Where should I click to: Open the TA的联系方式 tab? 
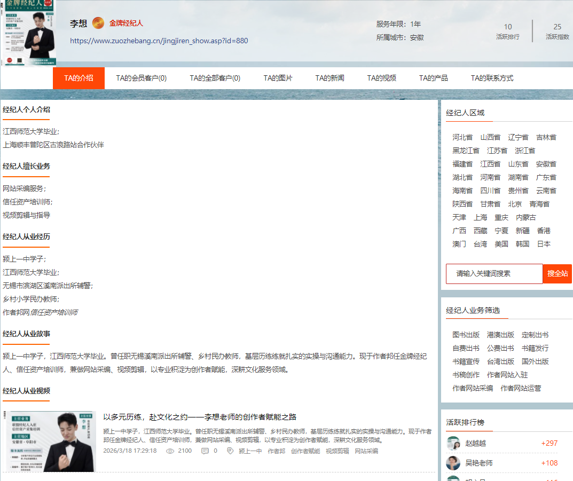[492, 78]
